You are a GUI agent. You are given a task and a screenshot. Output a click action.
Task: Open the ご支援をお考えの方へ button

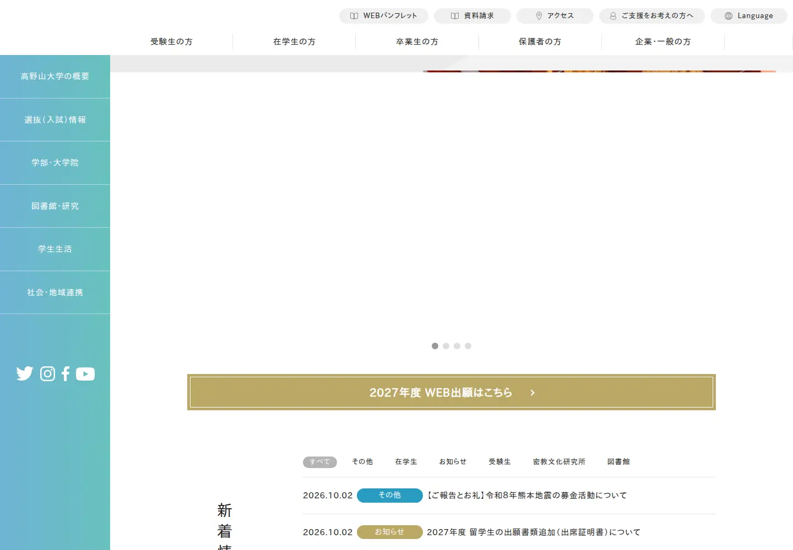click(x=652, y=16)
